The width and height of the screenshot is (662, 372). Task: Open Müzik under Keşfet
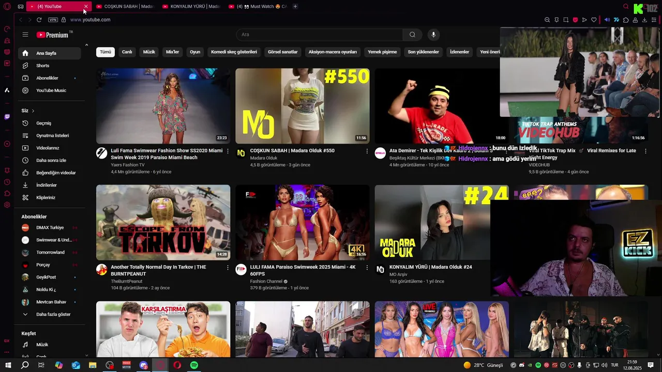[x=49, y=345]
